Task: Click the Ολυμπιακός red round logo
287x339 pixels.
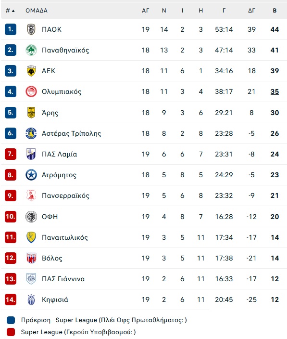Action: pos(31,91)
